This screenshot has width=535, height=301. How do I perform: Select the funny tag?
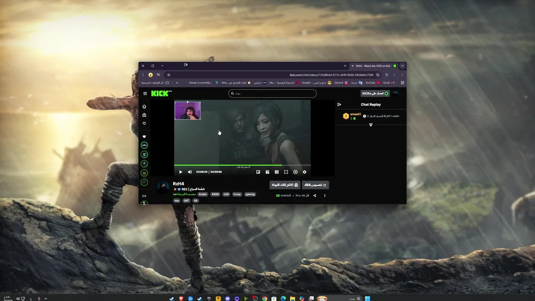(237, 194)
